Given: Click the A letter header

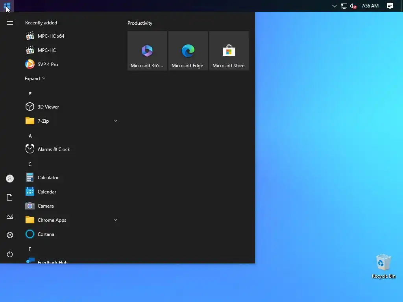Looking at the screenshot, I should coord(30,136).
